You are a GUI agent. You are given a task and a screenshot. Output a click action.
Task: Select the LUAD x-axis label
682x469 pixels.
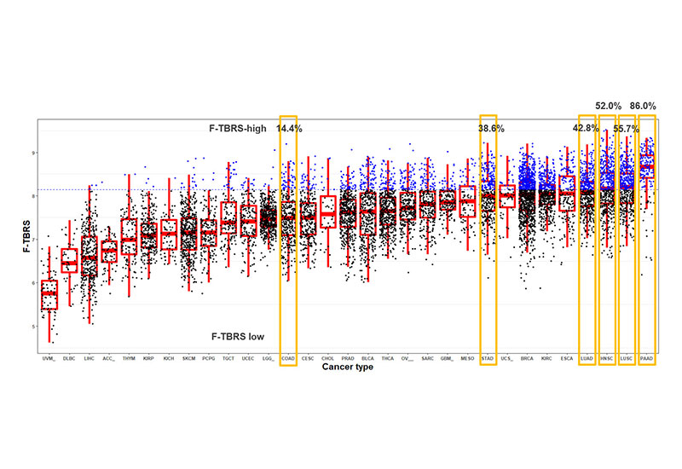(x=587, y=360)
